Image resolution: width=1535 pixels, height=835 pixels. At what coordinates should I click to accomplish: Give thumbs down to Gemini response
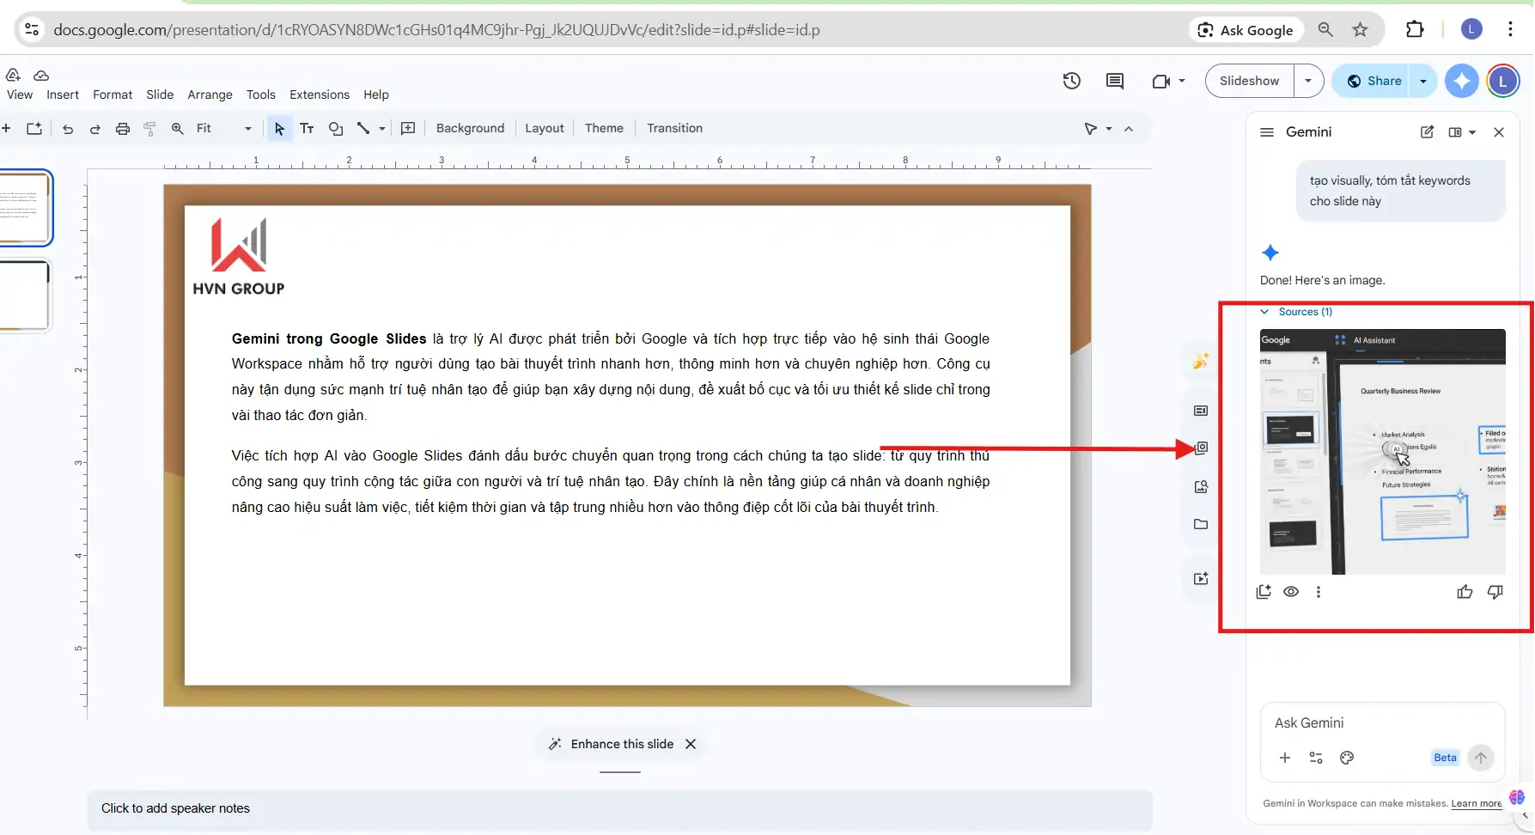1495,592
